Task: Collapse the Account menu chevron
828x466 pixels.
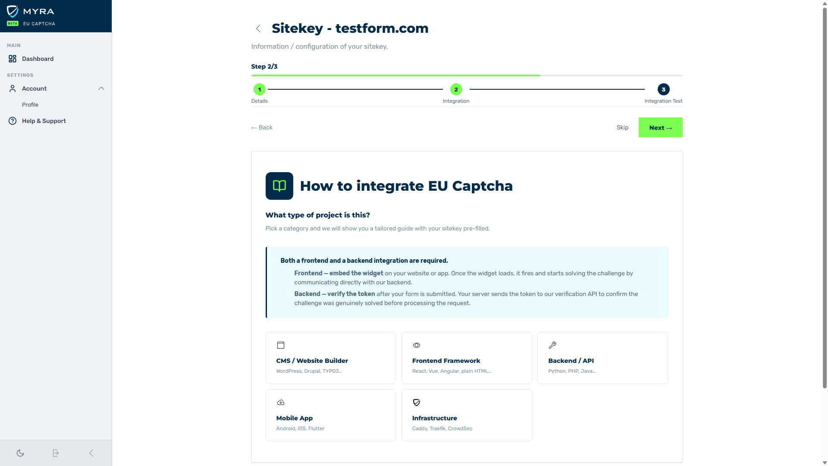Action: pos(101,88)
